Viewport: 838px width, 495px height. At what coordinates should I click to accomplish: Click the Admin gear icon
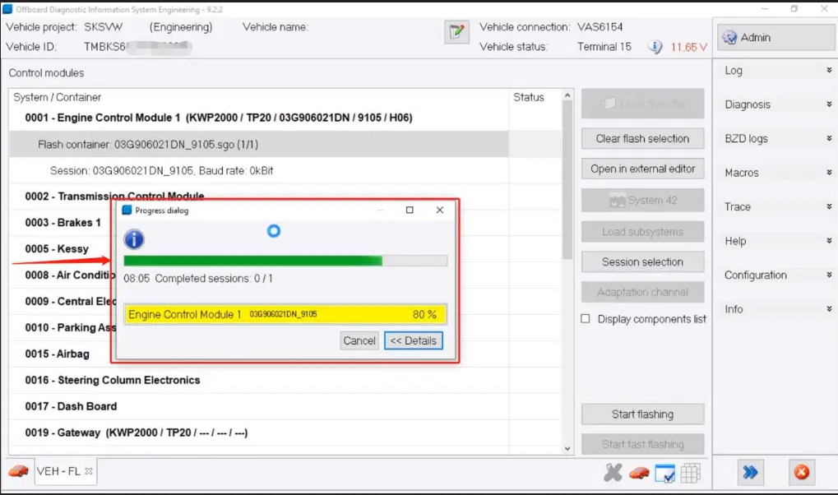click(x=729, y=37)
